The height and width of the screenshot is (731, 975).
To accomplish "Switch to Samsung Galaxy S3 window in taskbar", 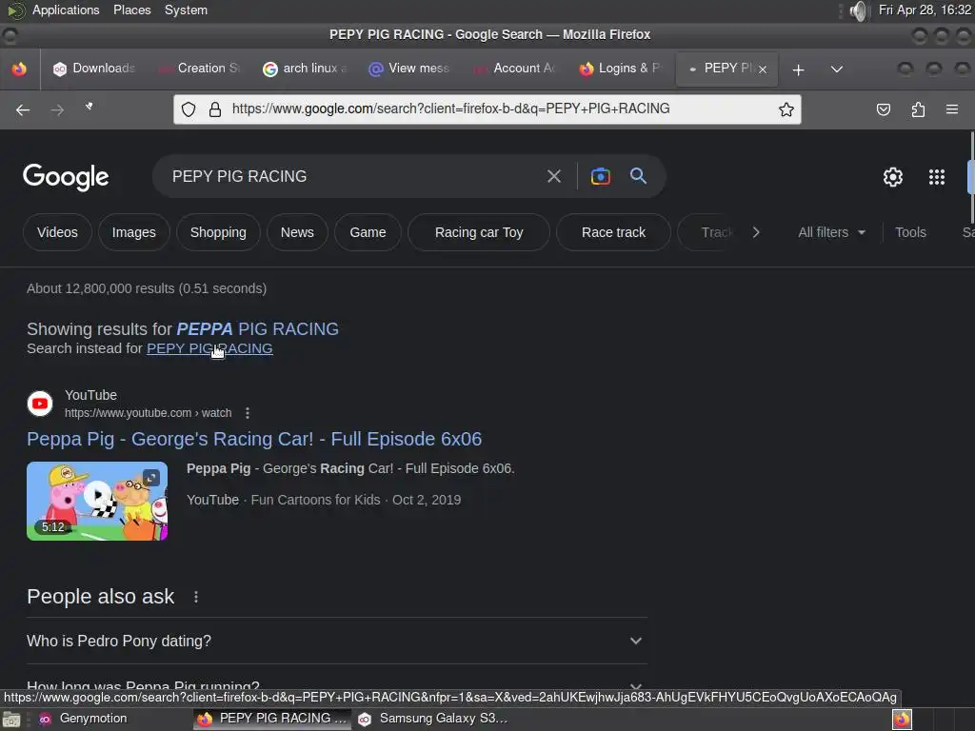I will (433, 720).
